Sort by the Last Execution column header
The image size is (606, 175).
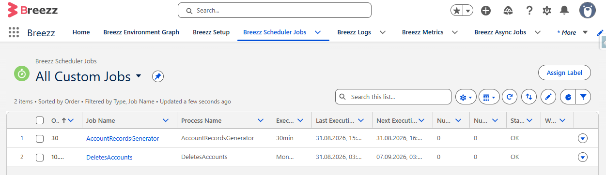(335, 120)
